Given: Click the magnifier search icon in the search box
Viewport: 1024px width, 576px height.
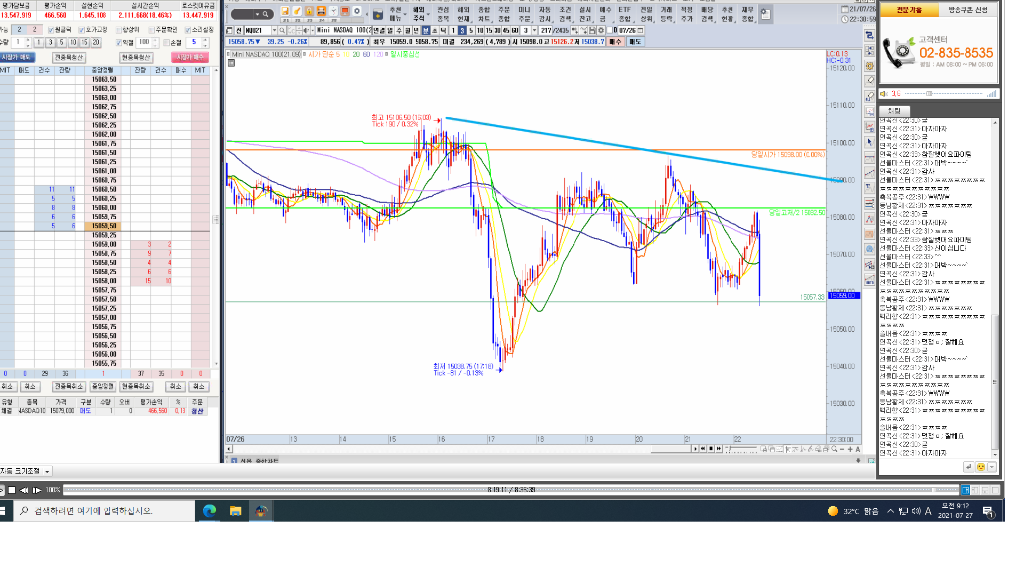Looking at the screenshot, I should point(266,14).
